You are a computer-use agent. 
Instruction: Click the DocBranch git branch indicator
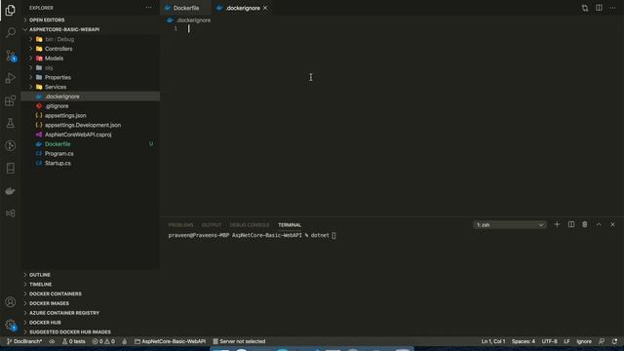click(24, 341)
